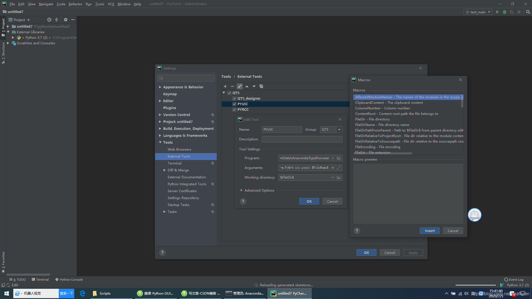
Task: Open the Group QT5 dropdown
Action: (339, 130)
